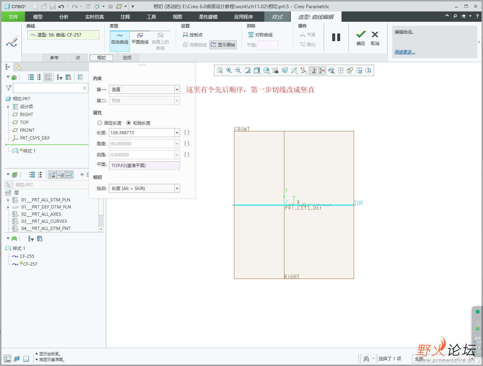This screenshot has width=483, height=366.
Task: Open the 文件 menu
Action: tap(13, 17)
